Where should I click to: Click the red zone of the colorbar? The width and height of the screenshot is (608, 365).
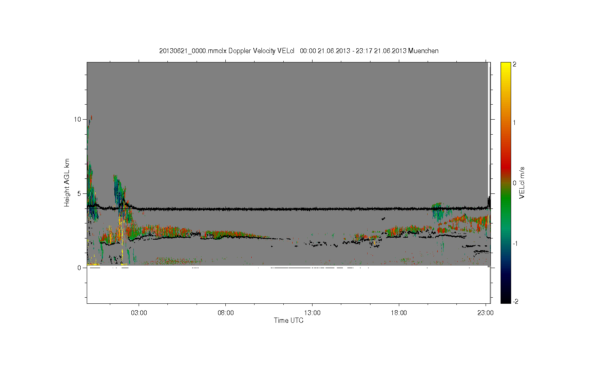[x=505, y=162]
